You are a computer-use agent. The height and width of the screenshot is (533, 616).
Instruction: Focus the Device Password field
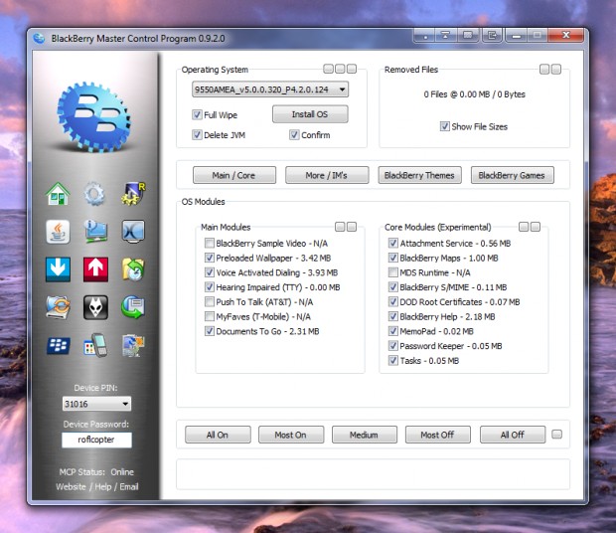(x=96, y=440)
